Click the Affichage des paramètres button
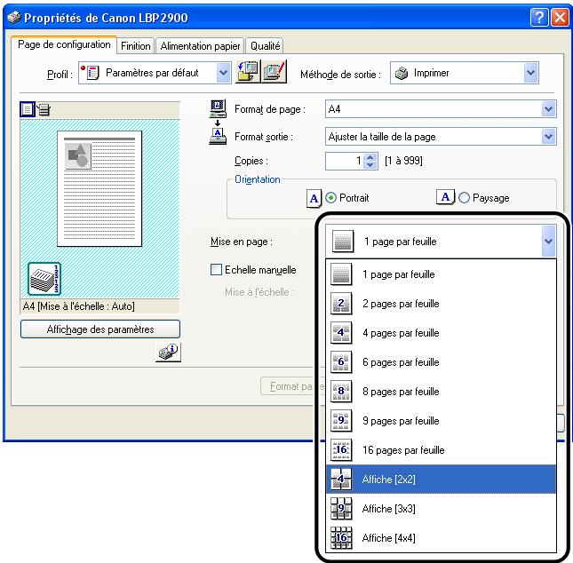The width and height of the screenshot is (573, 563). point(100,329)
